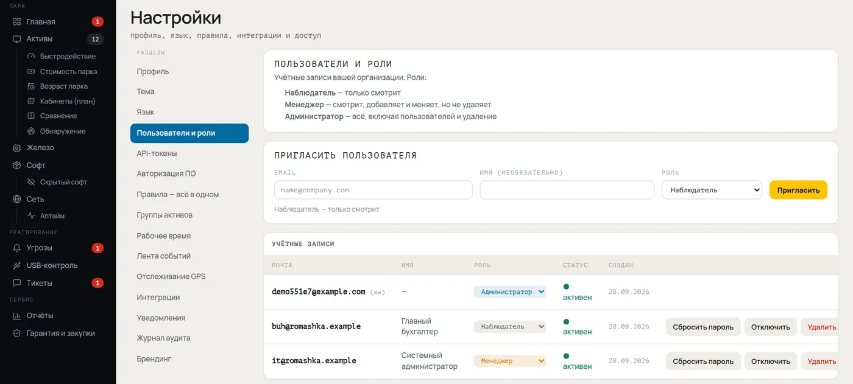Open the Авторизация ПО section
The width and height of the screenshot is (853, 384).
coord(189,173)
